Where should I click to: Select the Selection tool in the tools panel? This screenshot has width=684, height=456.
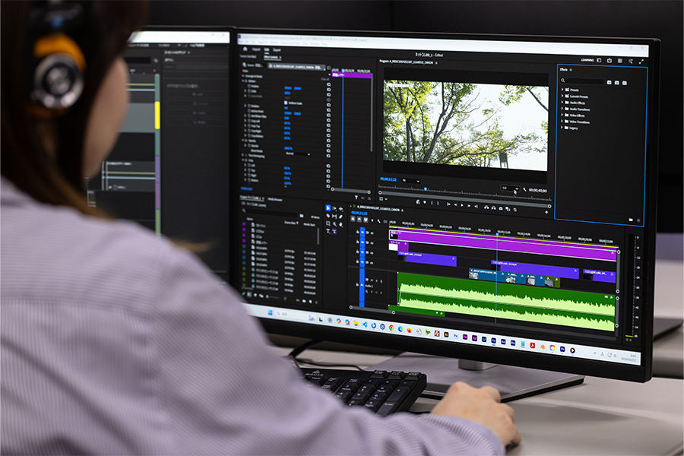click(329, 207)
